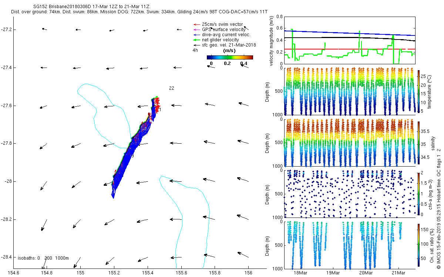Click the red swim vector legend arrow
The height and width of the screenshot is (277, 444).
point(196,24)
